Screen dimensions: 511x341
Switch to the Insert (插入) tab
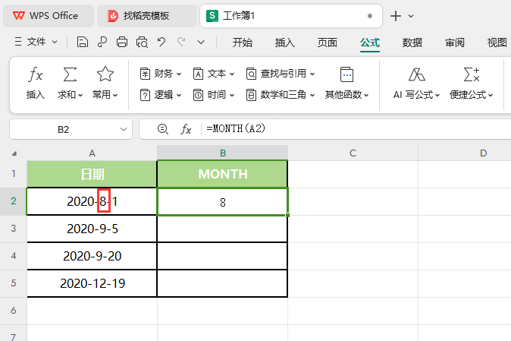point(284,43)
